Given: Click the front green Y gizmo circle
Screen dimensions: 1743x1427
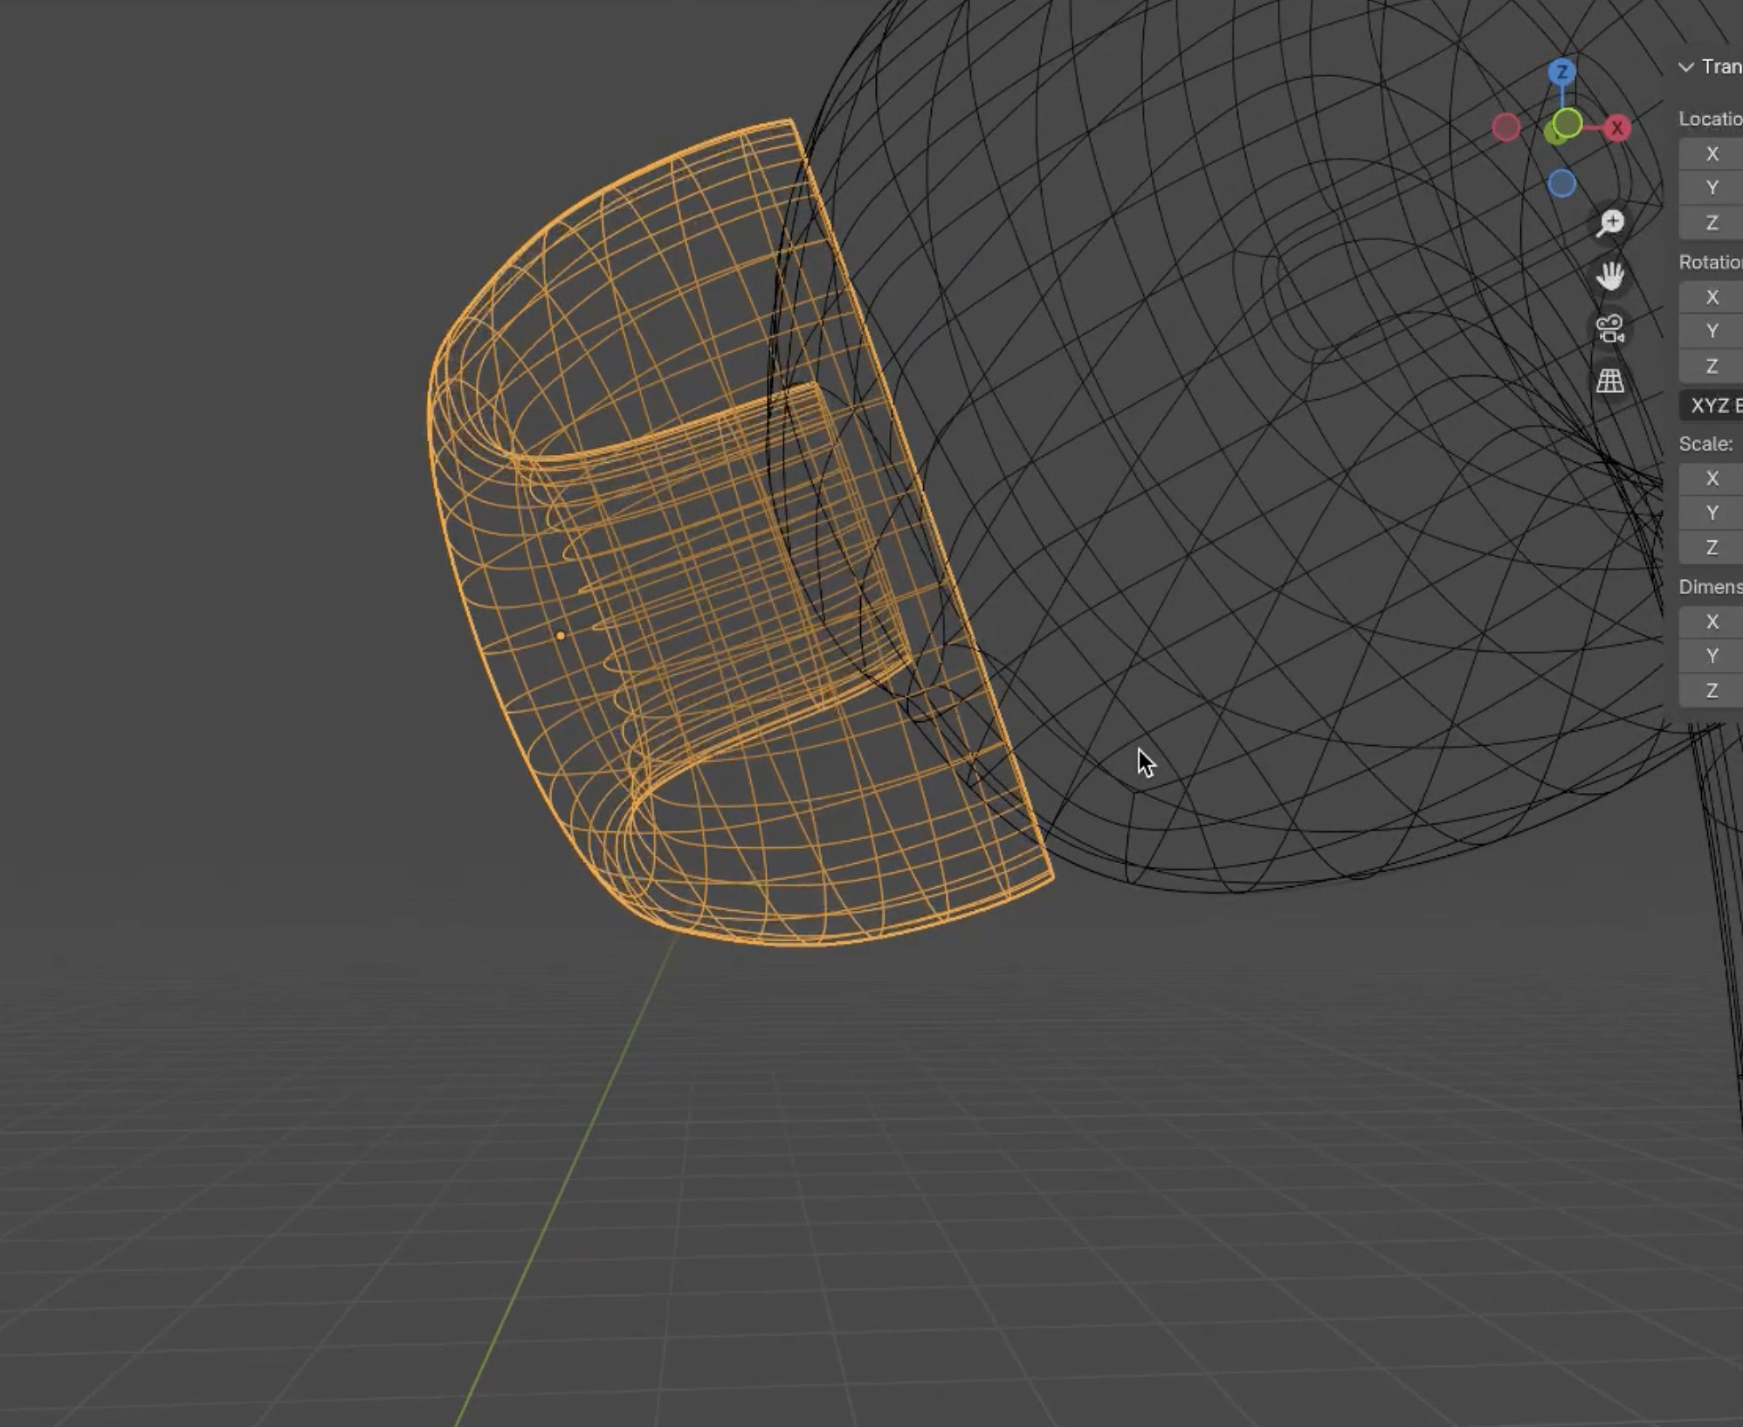Looking at the screenshot, I should [x=1567, y=124].
